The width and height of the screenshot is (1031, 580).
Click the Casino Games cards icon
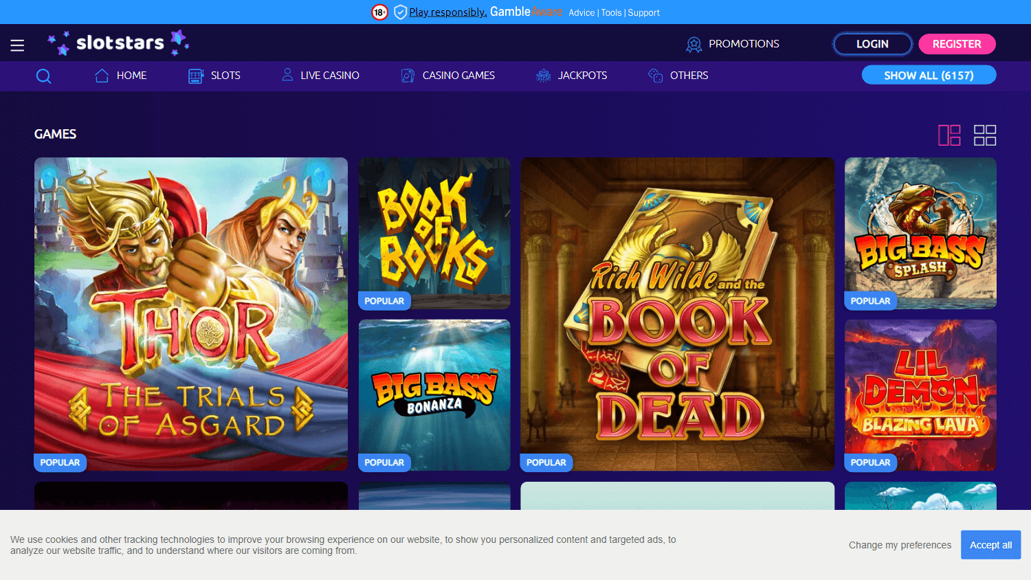tap(408, 76)
